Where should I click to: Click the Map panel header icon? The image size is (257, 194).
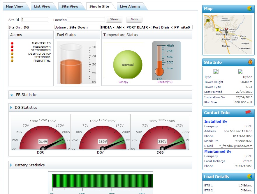[249, 9]
